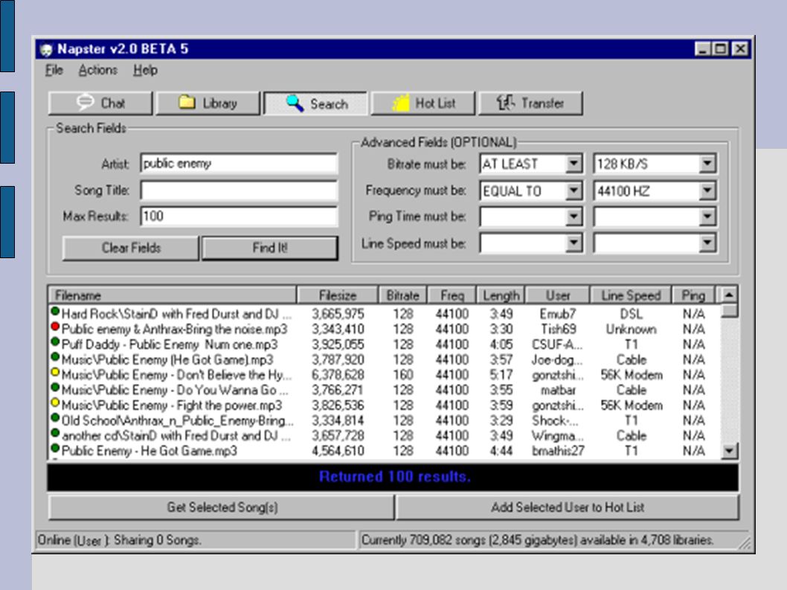Show the Transfer tab

[x=530, y=103]
